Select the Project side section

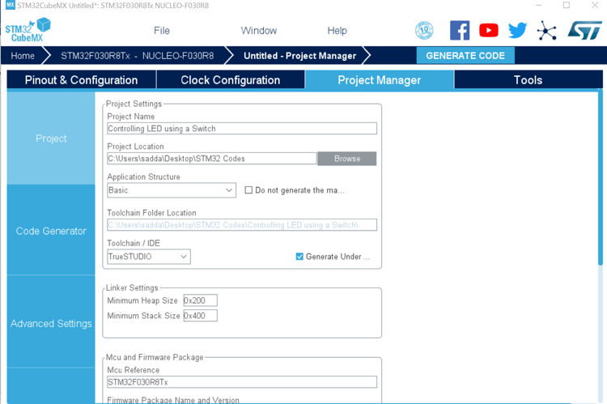[51, 138]
